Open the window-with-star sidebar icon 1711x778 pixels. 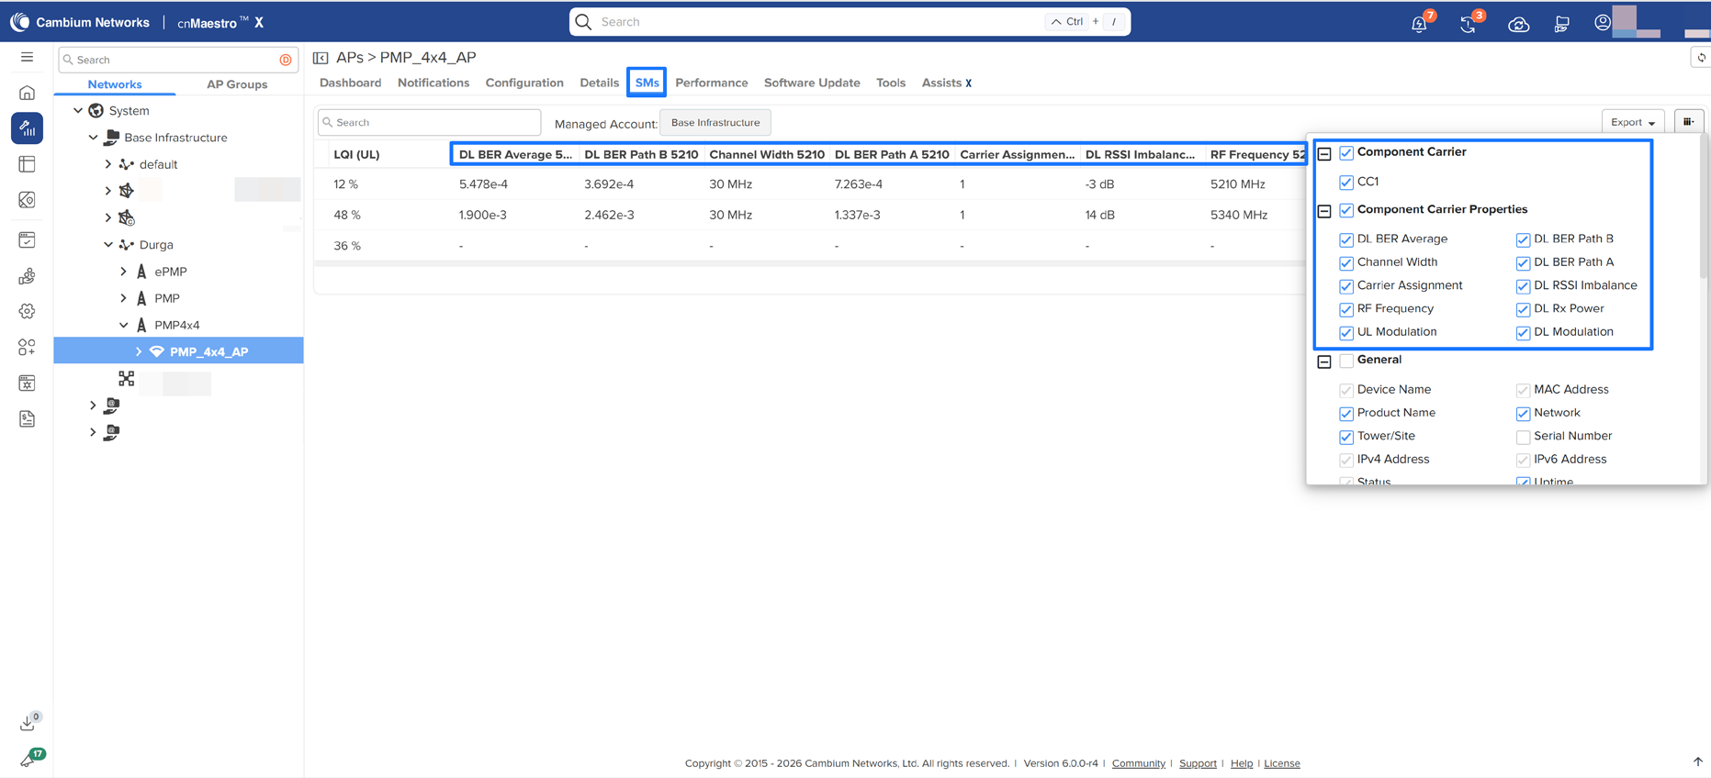(x=27, y=383)
